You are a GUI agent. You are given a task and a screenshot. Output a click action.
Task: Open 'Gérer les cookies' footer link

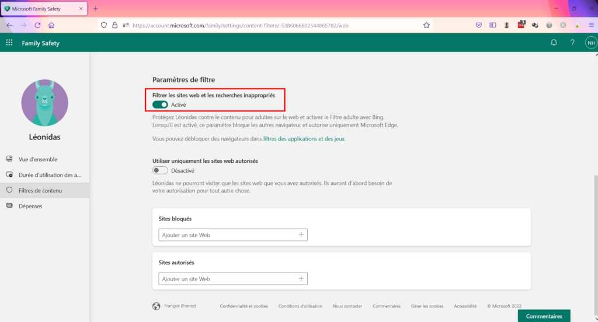(427, 306)
